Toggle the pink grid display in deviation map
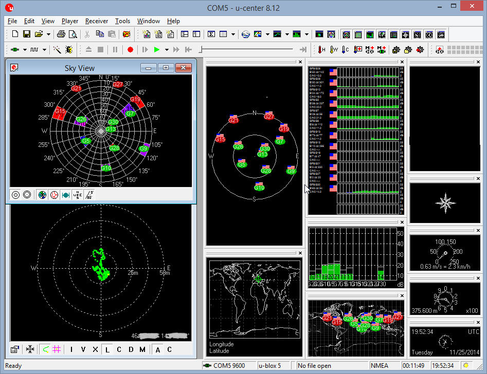Viewport: 487px width, 374px height. pyautogui.click(x=57, y=349)
